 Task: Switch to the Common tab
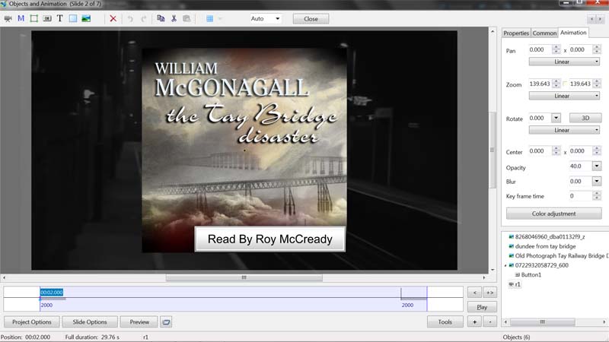544,33
